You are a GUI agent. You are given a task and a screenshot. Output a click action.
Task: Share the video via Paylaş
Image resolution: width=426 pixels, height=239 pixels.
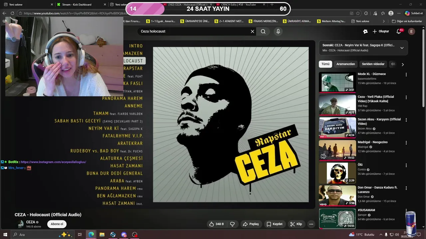(251, 224)
